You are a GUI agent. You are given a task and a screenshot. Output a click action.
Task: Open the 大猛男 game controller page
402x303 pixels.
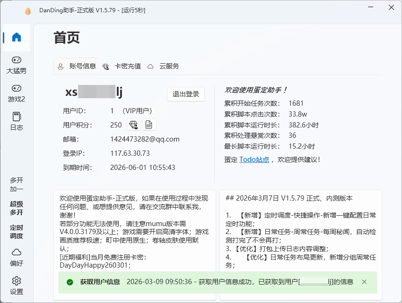17,65
